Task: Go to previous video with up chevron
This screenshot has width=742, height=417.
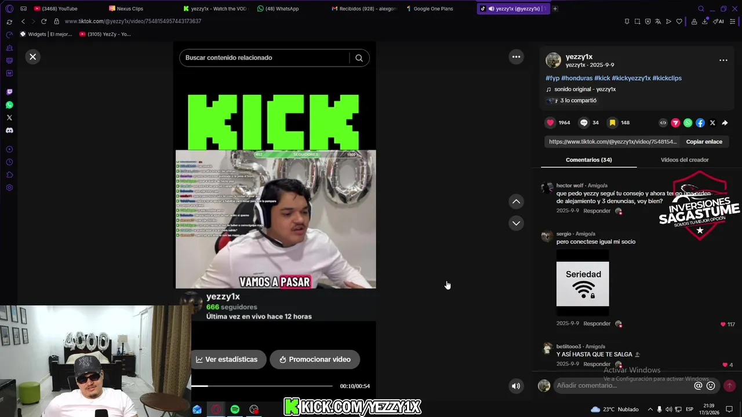Action: 516,202
